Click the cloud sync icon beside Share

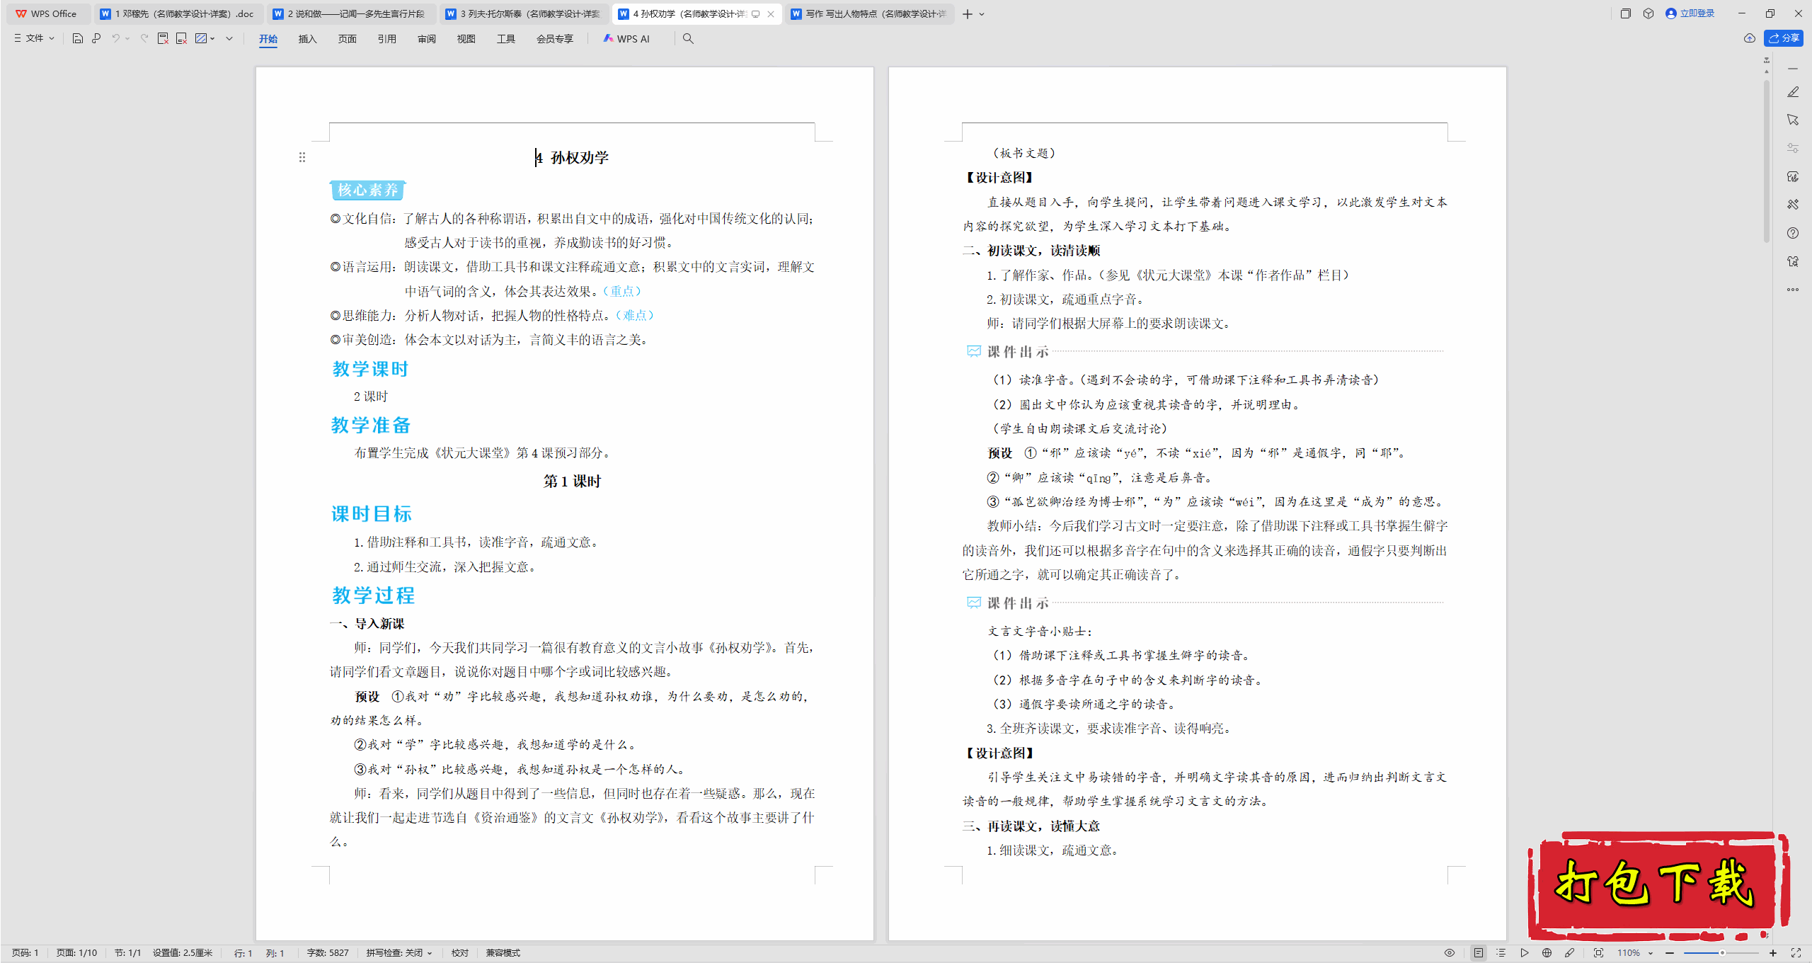pos(1750,38)
